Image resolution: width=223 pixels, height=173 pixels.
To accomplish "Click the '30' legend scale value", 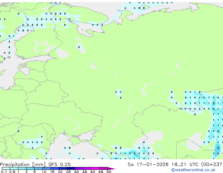I will (76, 172).
